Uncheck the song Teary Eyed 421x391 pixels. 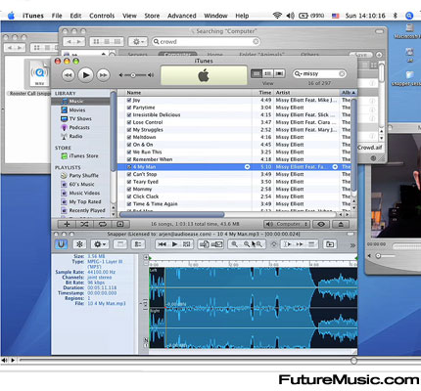tap(129, 182)
